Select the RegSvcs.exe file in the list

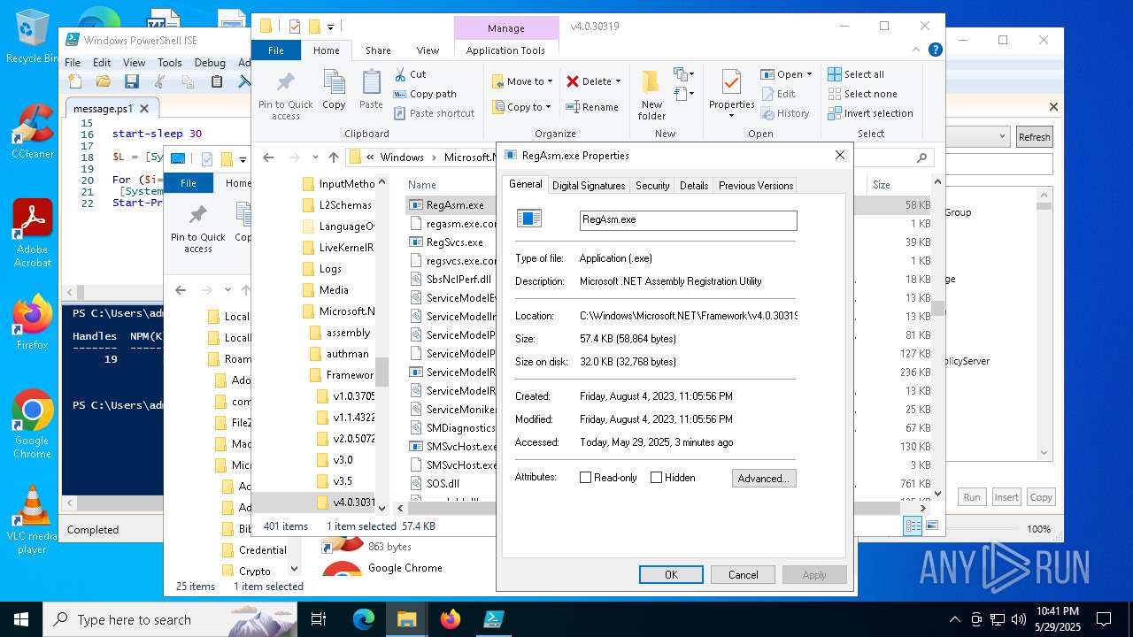coord(454,242)
